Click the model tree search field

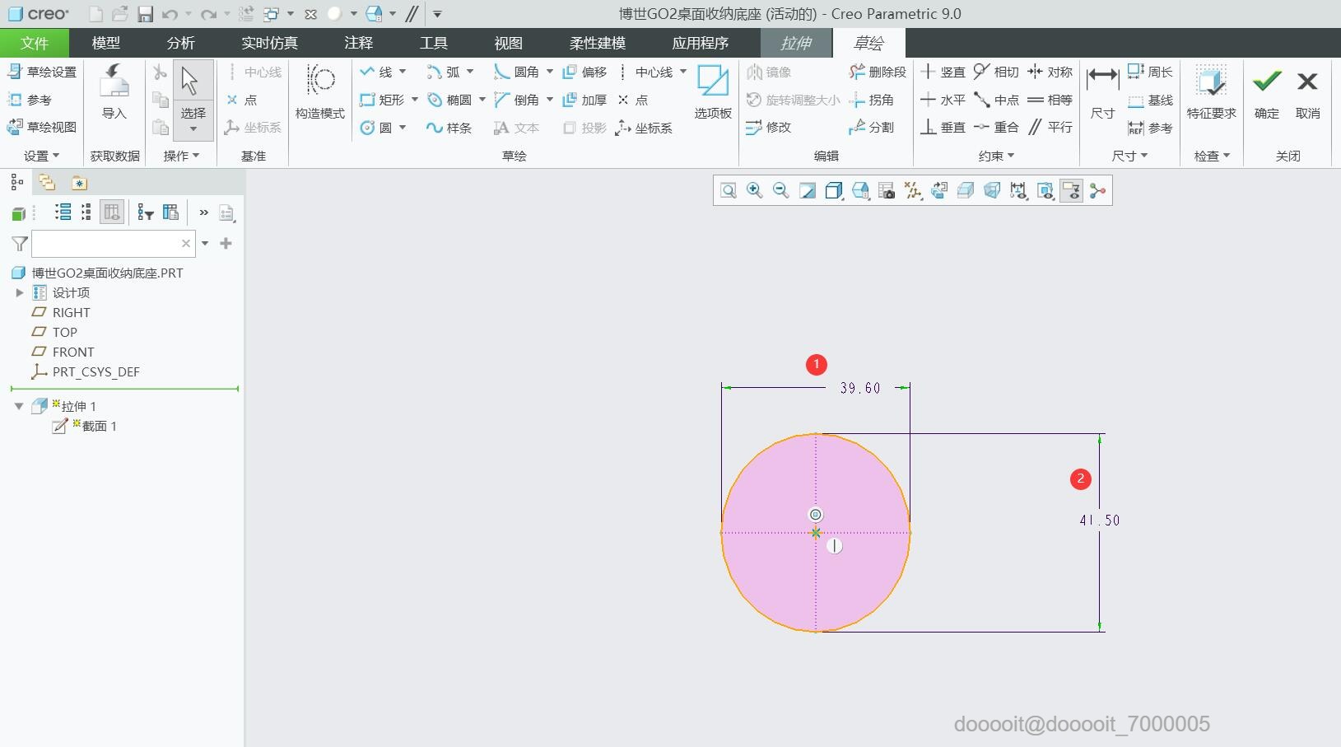click(105, 244)
